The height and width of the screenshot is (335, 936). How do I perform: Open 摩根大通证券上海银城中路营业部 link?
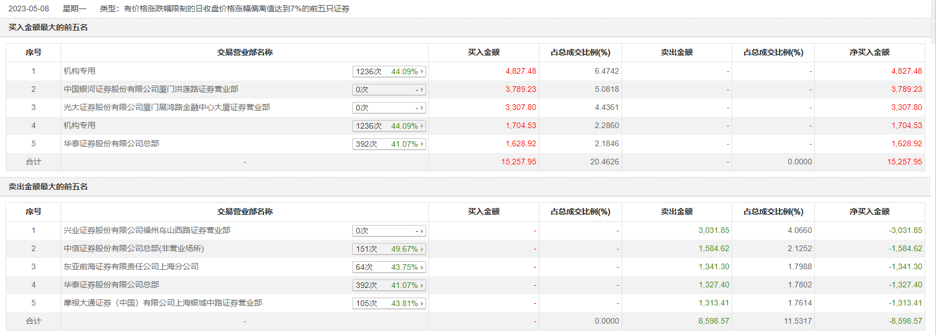[x=163, y=303]
